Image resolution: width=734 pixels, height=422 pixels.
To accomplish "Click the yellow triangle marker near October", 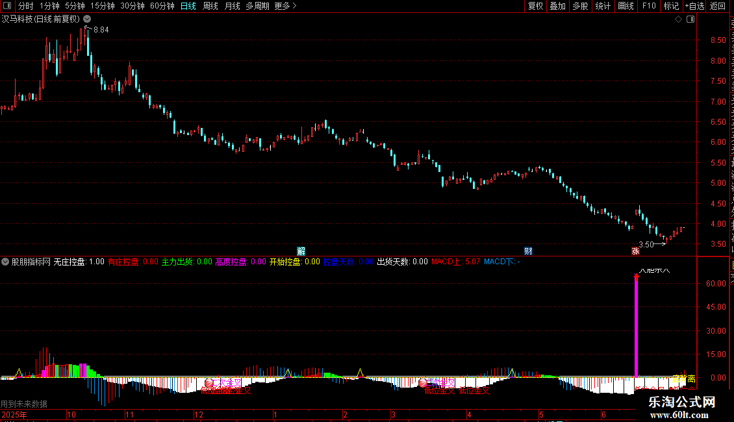I will 19,373.
